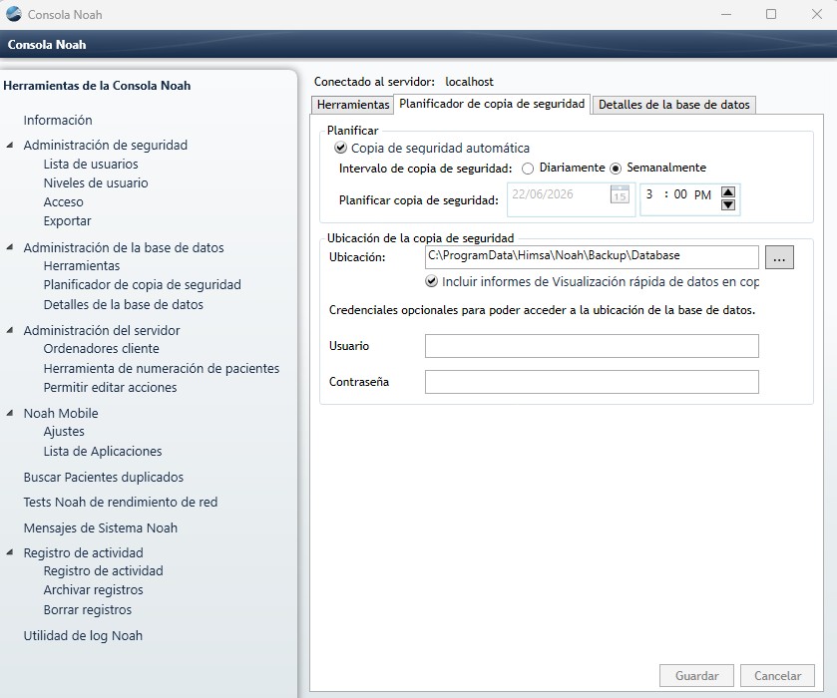Open Tests Noah de rendimiento de red
This screenshot has height=698, width=837.
pos(121,502)
